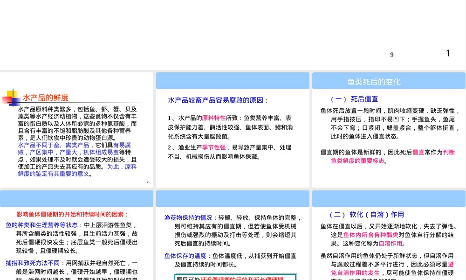
Task: Click the pink text 鱼类鲜度的重要标志
Action: pos(357,161)
